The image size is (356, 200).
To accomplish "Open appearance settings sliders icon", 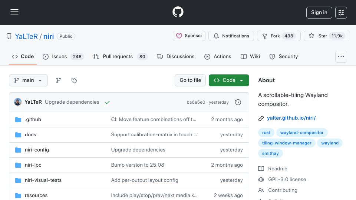I will pos(341,13).
